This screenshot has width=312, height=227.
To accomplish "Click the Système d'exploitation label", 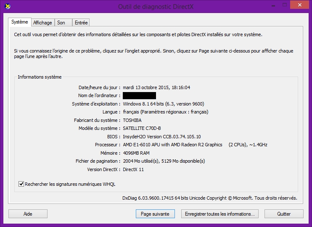I will click(96, 104).
